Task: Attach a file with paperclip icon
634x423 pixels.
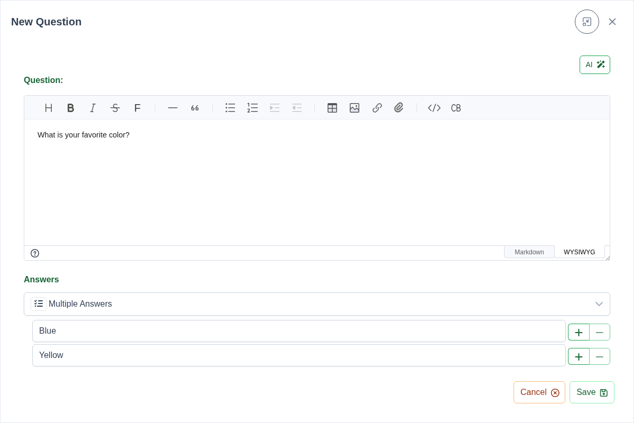Action: 399,108
